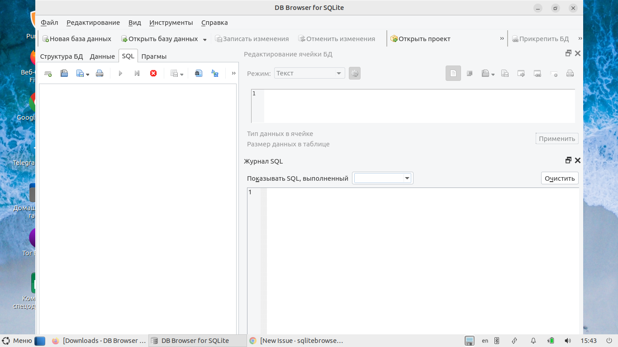
Task: Click the print cell data icon
Action: coord(570,73)
